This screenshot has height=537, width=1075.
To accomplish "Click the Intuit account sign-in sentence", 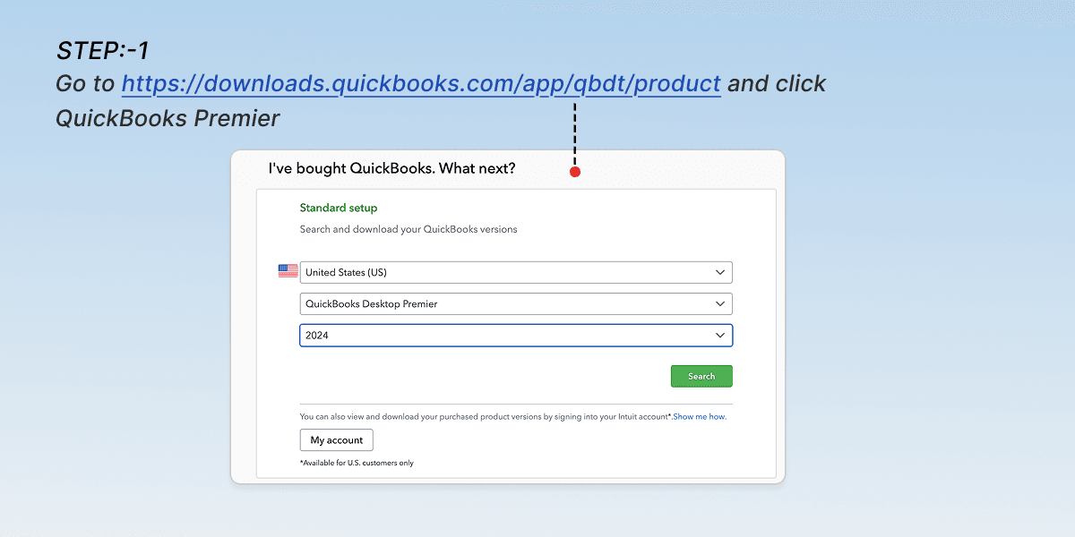I will point(485,417).
